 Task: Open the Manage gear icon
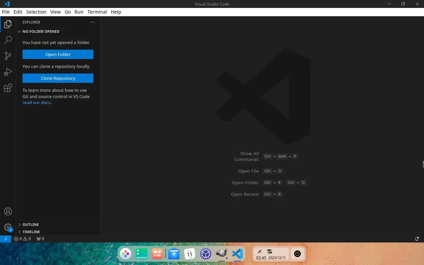[8, 227]
